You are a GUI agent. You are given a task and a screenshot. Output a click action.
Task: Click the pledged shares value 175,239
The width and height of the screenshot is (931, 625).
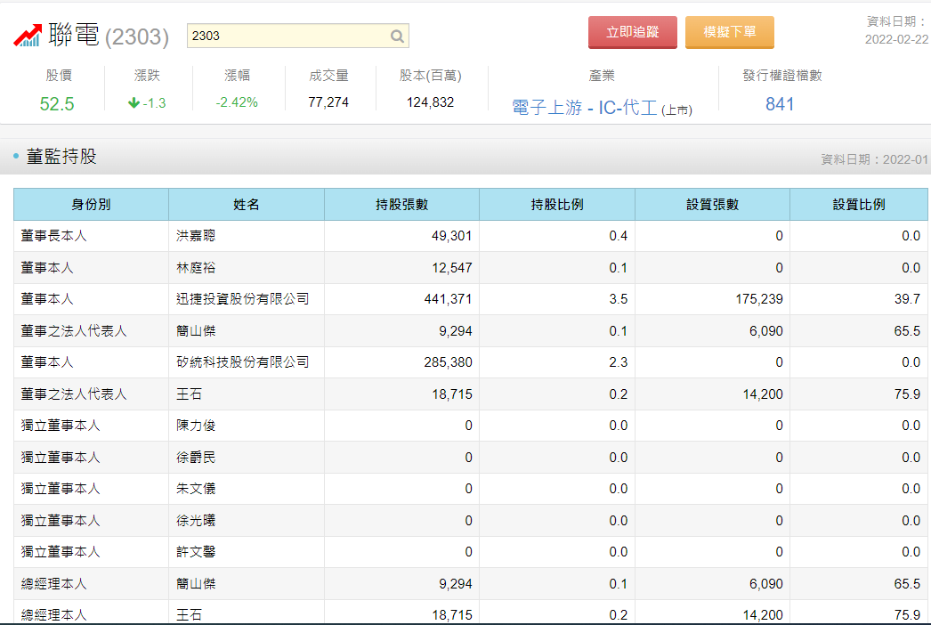759,299
